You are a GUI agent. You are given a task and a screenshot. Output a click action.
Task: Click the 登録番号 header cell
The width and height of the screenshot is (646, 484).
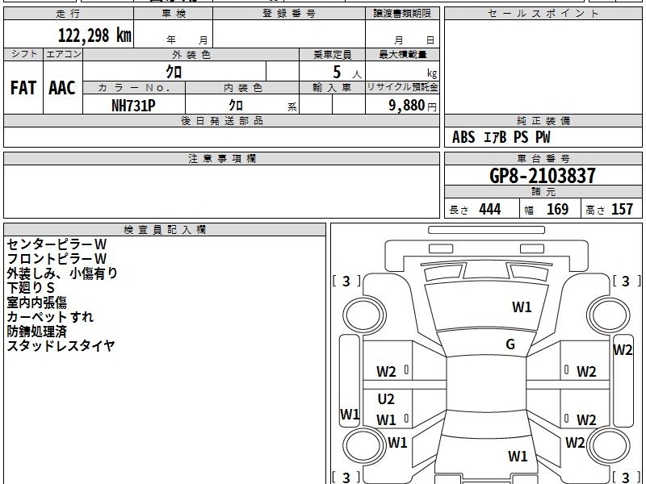(289, 14)
